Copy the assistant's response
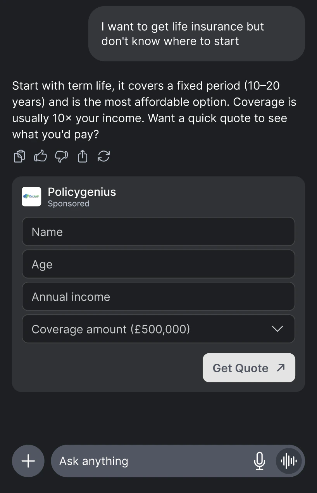Image resolution: width=317 pixels, height=493 pixels. (x=19, y=156)
